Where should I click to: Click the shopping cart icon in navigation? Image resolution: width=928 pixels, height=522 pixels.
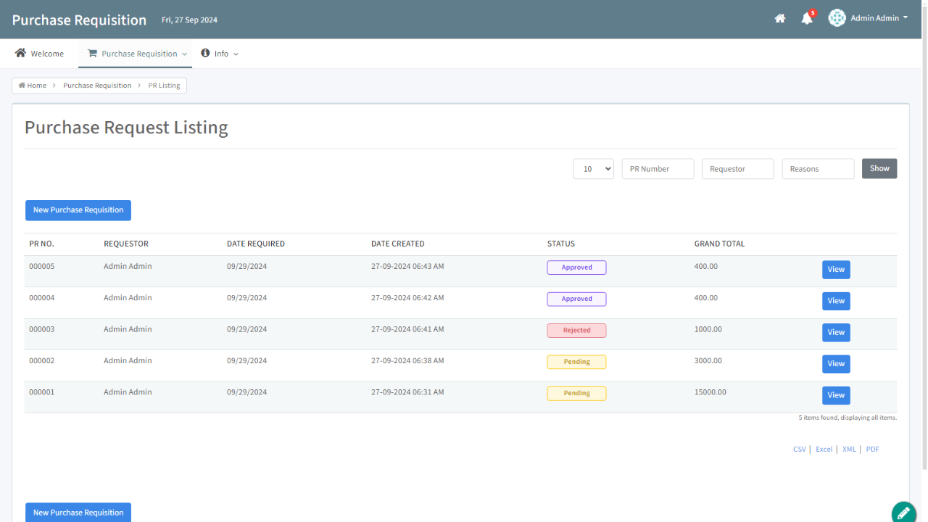92,54
